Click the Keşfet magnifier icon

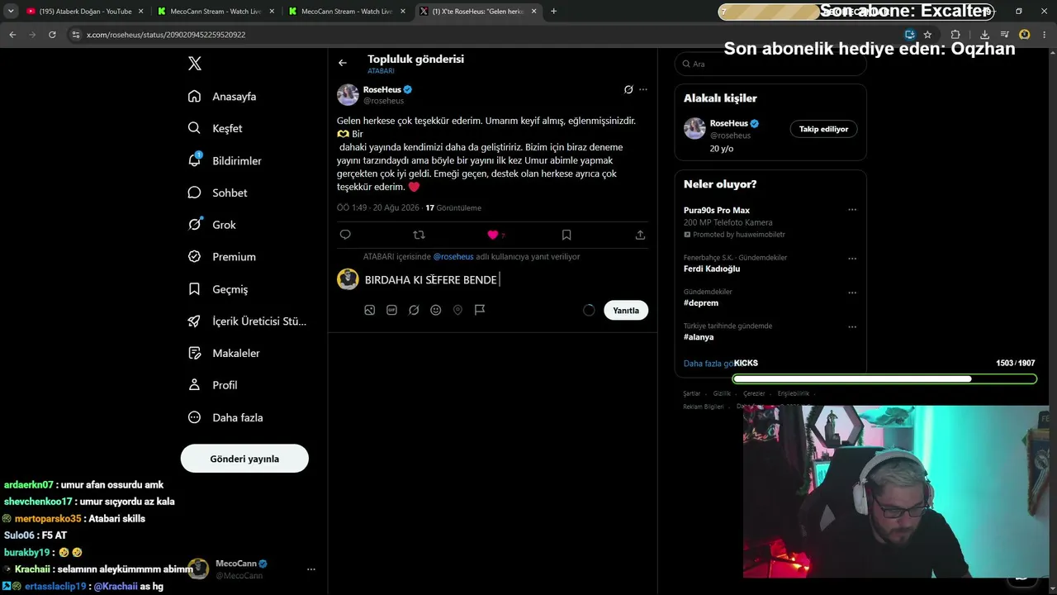click(x=195, y=128)
